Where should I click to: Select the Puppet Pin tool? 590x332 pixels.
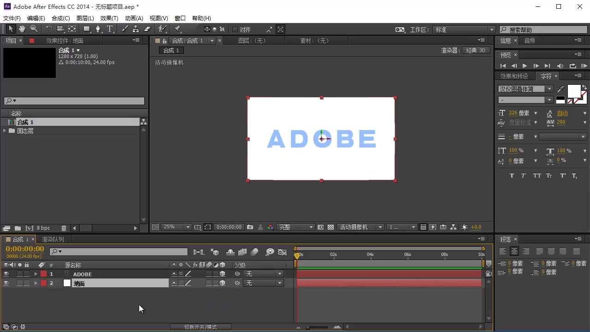(x=177, y=29)
